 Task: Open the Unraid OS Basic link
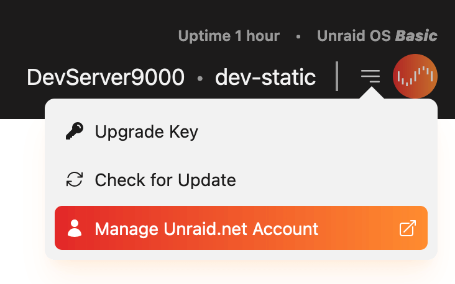tap(377, 36)
